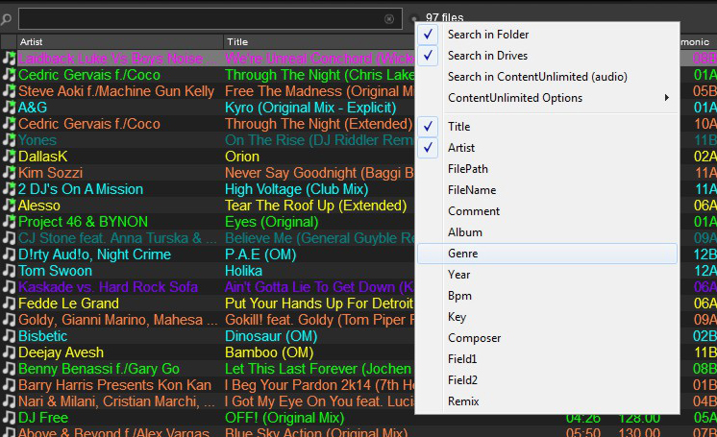The width and height of the screenshot is (717, 437).
Task: Enable Bpm as a search field
Action: click(x=459, y=296)
